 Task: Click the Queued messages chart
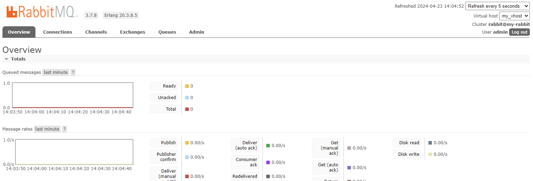coord(73,95)
